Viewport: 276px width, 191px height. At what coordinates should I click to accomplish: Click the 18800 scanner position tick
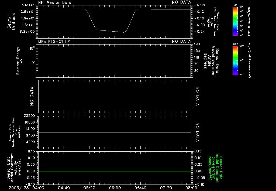pos(29,122)
